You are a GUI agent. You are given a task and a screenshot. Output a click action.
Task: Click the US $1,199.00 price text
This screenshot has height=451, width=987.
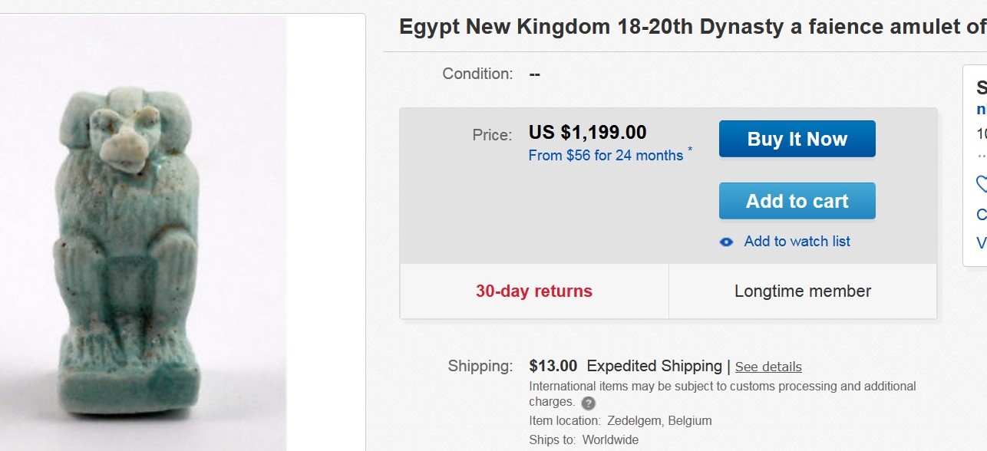[x=588, y=133]
